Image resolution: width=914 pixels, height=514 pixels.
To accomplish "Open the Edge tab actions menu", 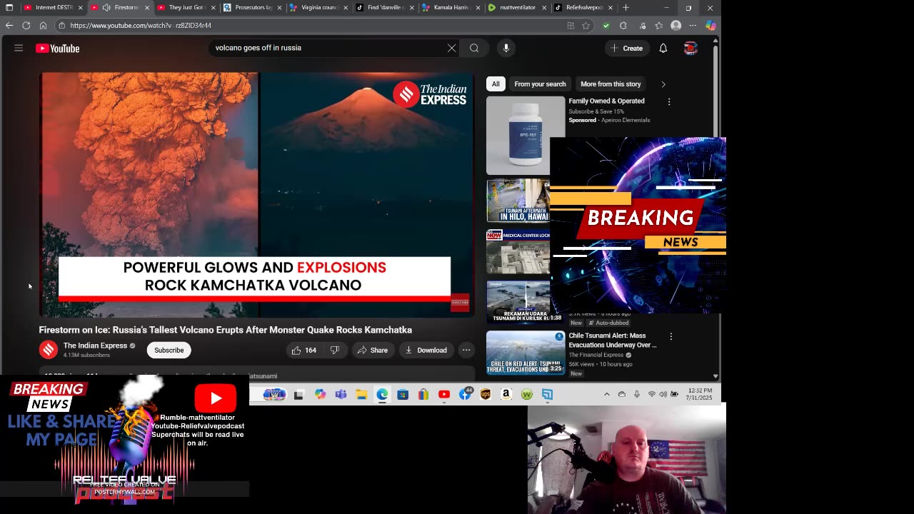I will [9, 8].
